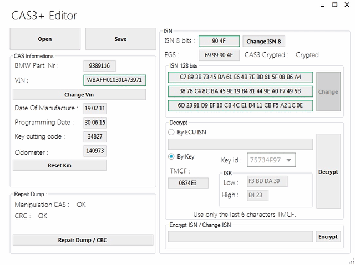Click the Encrypt ISN text field
Image resolution: width=355 pixels, height=265 pixels.
pos(240,237)
